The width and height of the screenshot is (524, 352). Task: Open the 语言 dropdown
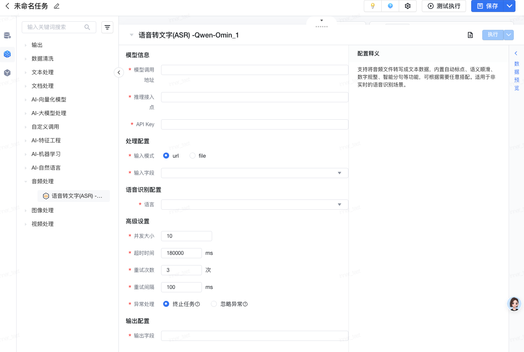coord(254,205)
